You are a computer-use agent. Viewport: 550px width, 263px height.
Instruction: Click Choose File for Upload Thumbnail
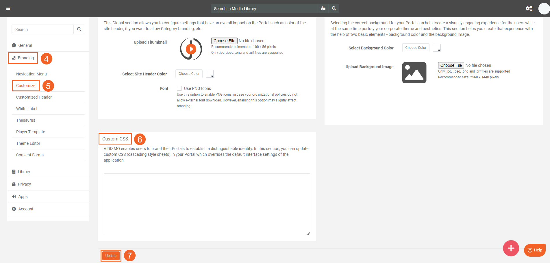coord(224,41)
